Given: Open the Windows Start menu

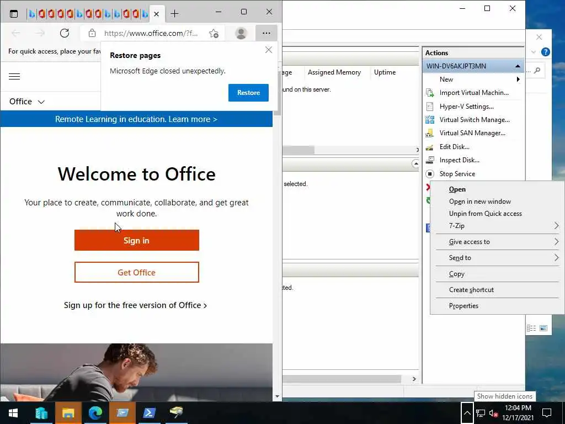Looking at the screenshot, I should 13,413.
